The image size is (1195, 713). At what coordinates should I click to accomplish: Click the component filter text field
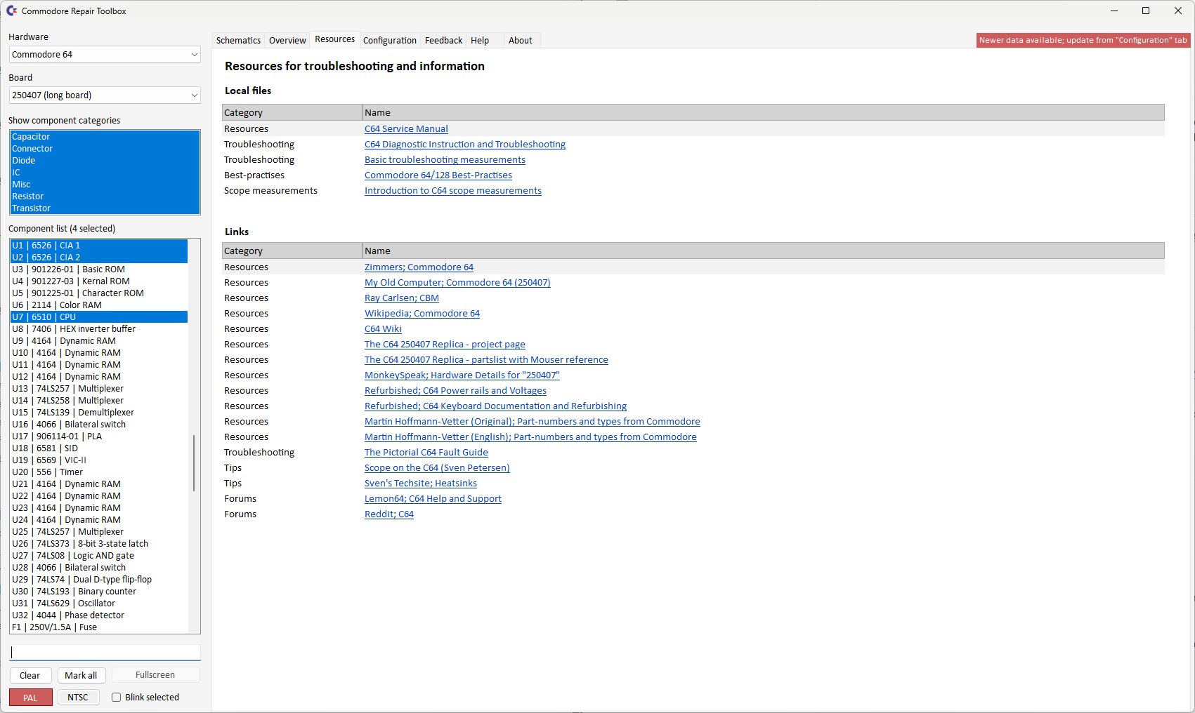(105, 653)
